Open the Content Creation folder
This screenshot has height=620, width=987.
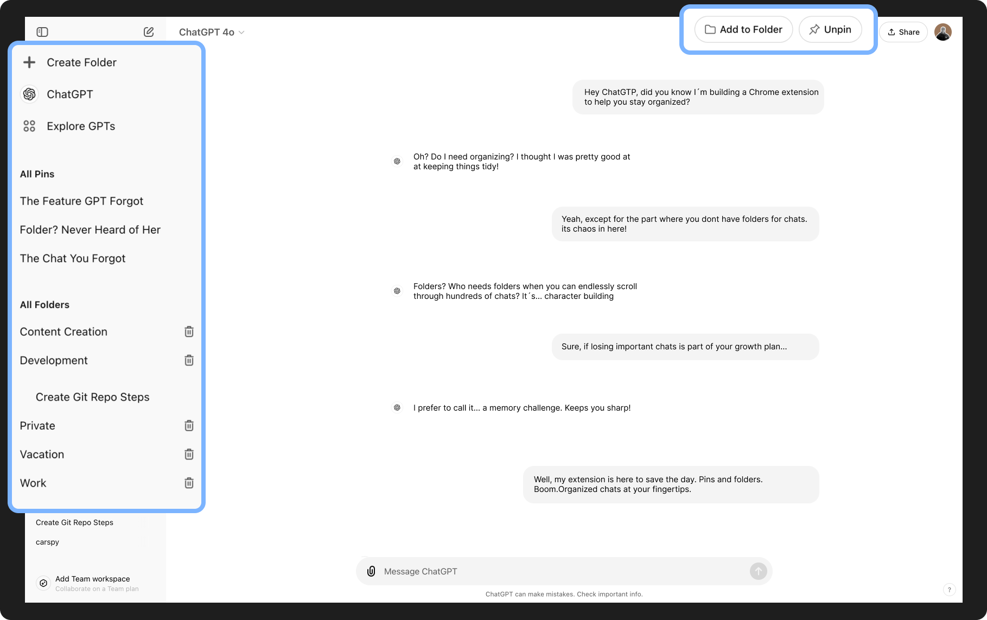[63, 332]
